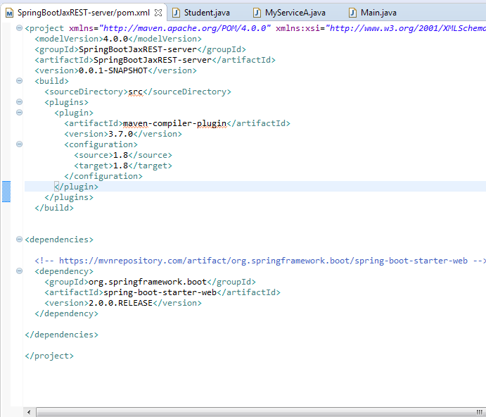The width and height of the screenshot is (486, 417).
Task: Select the SpringBootJaxREST-server/pom.xml editor tab
Action: point(84,13)
